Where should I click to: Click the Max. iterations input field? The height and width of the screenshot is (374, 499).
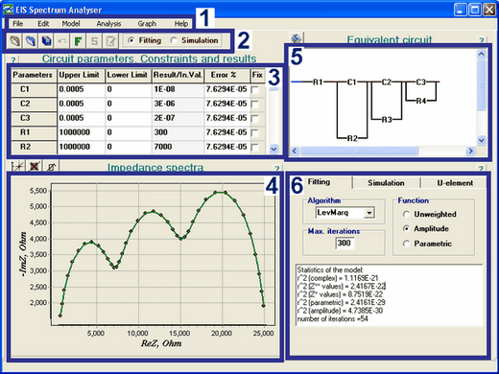[x=345, y=243]
